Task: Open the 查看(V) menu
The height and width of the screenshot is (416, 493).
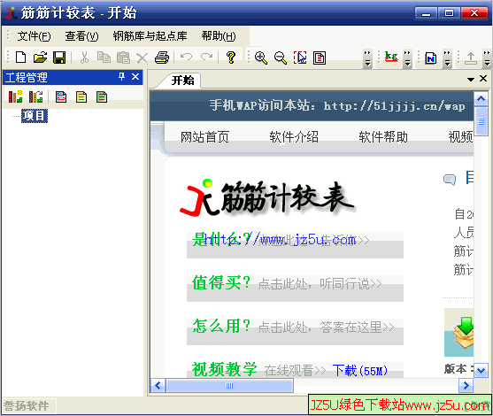Action: click(81, 36)
